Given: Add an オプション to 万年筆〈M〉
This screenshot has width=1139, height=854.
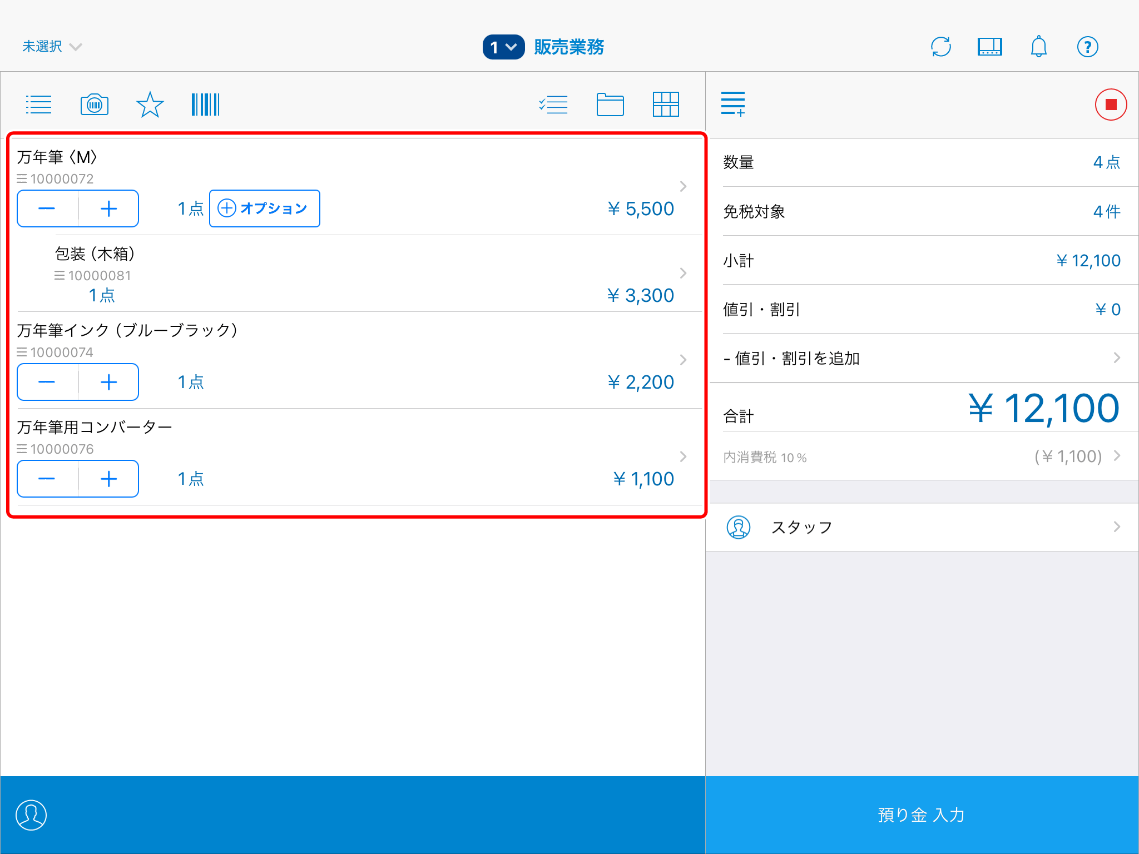Looking at the screenshot, I should point(265,208).
